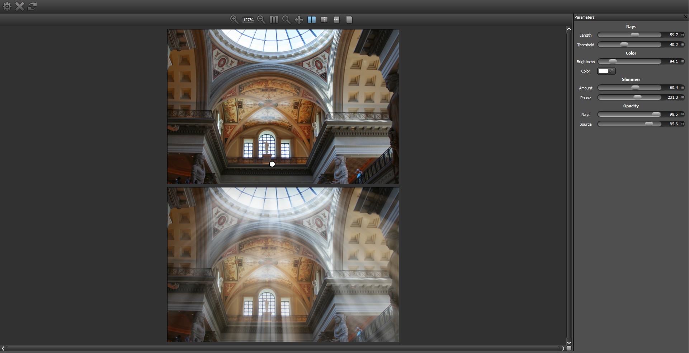Image resolution: width=689 pixels, height=353 pixels.
Task: Cancel the effect with the X icon
Action: [20, 6]
